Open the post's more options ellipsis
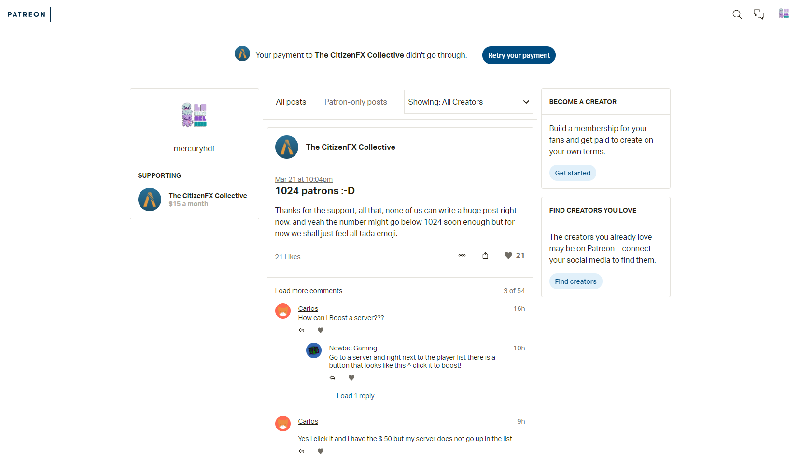This screenshot has height=468, width=800. coord(462,255)
